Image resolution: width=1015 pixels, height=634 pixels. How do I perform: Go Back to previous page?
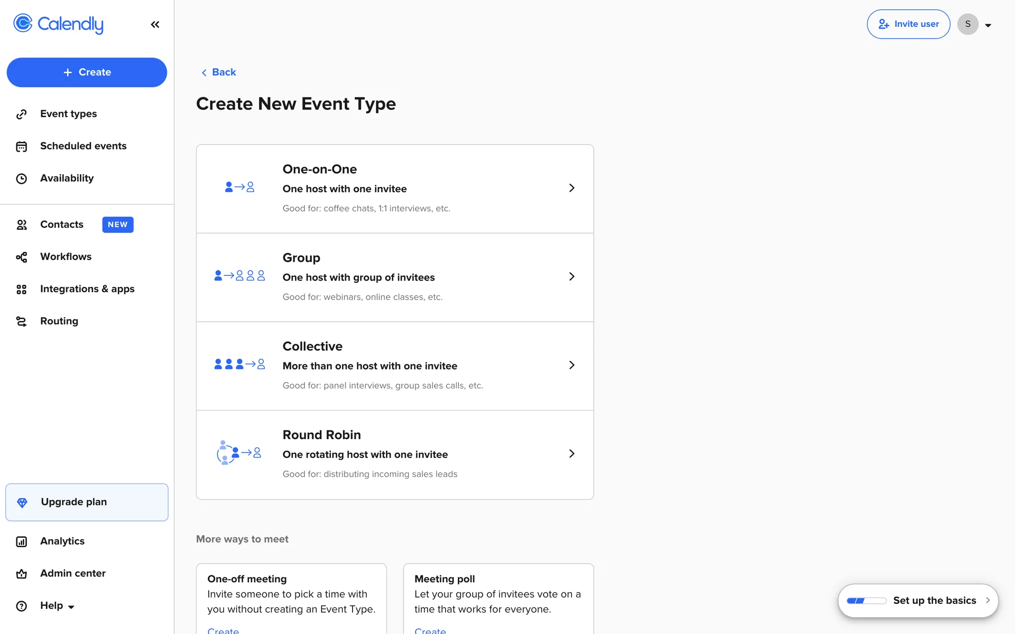point(218,72)
